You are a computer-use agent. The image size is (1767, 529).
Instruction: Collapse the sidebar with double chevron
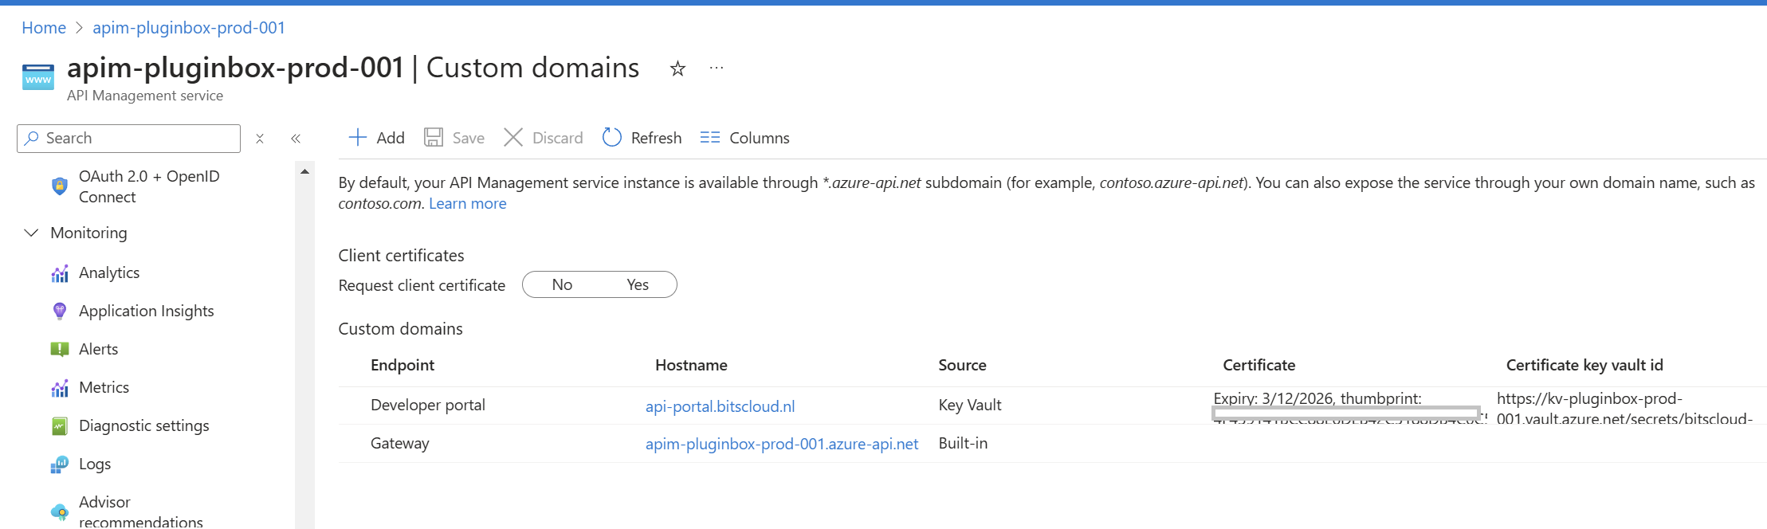[x=296, y=139]
